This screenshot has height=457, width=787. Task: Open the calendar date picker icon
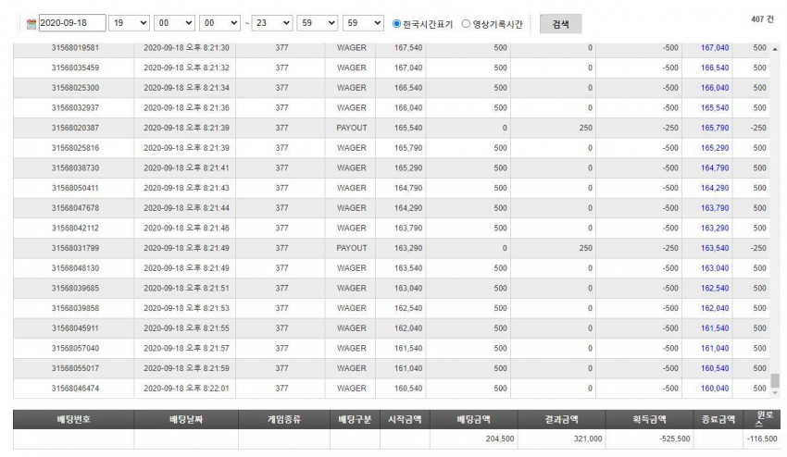click(x=31, y=24)
